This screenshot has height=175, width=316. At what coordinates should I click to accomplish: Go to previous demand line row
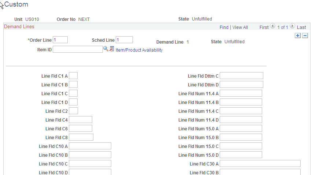273,26
